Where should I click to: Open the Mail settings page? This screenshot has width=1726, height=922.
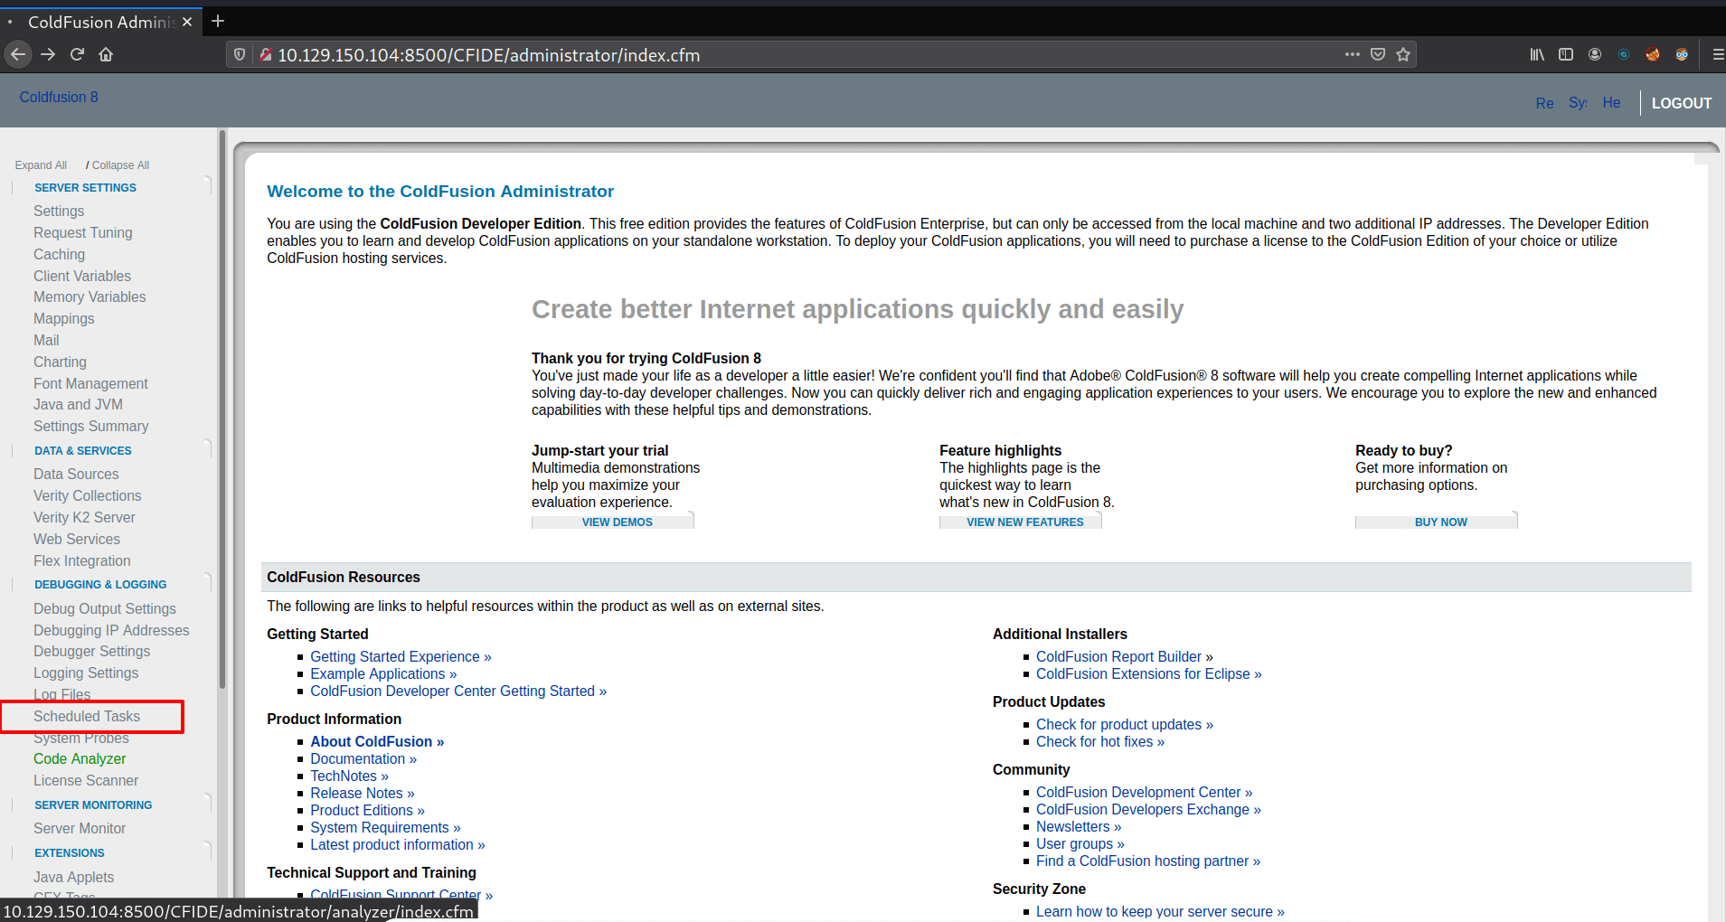(x=46, y=340)
